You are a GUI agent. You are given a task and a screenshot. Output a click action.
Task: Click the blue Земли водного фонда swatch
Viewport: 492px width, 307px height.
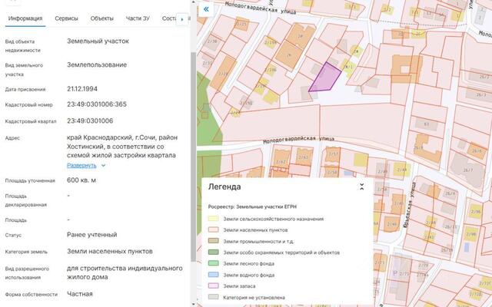[x=213, y=274]
